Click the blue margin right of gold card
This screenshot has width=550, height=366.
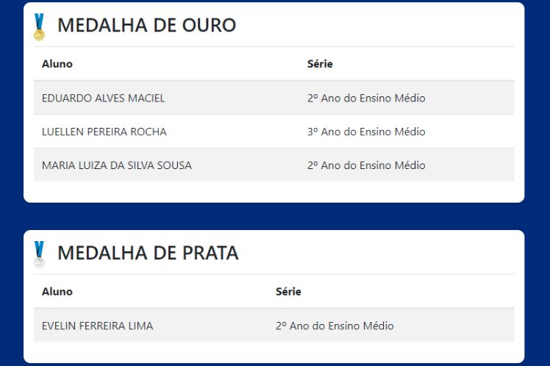point(537,103)
